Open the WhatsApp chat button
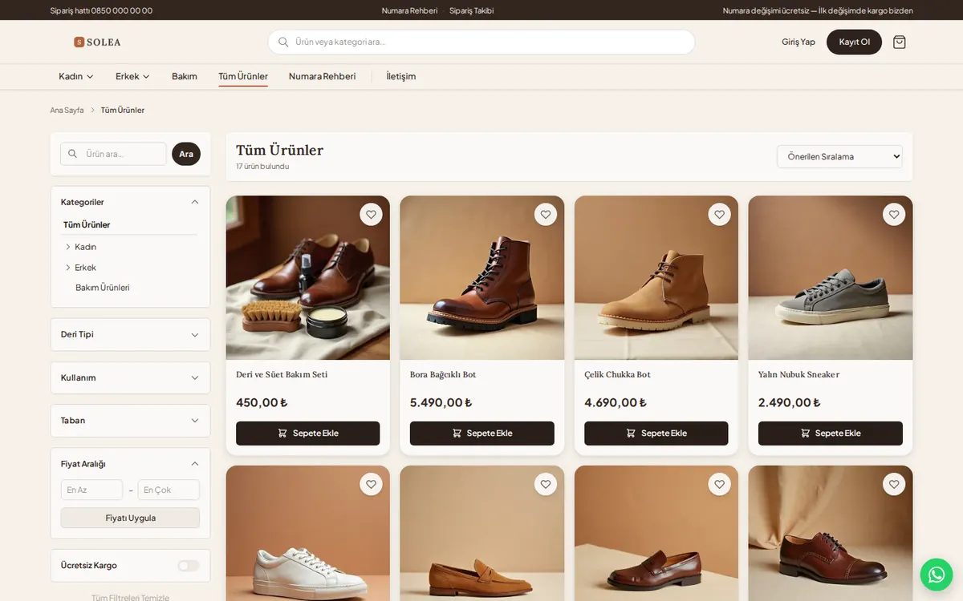 click(936, 574)
